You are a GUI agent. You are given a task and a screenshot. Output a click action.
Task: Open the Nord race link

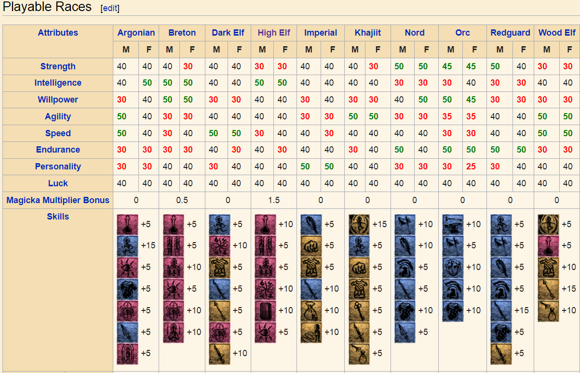click(415, 33)
